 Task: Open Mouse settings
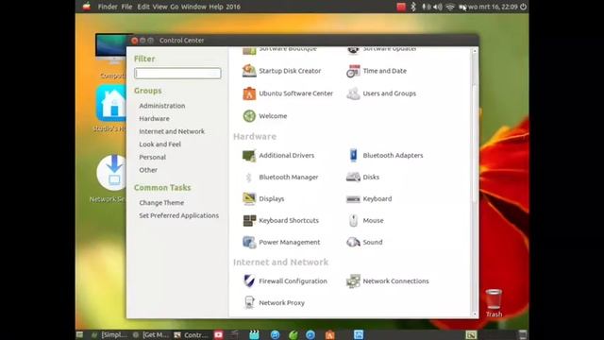tap(365, 220)
